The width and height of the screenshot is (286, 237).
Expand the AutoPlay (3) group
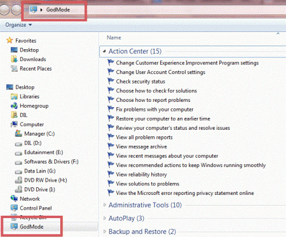[105, 218]
